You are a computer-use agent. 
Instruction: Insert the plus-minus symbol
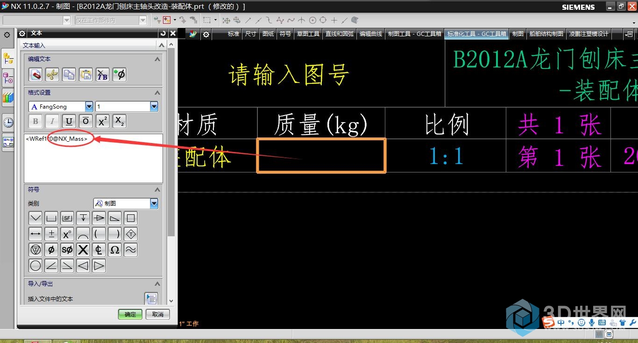pyautogui.click(x=51, y=234)
